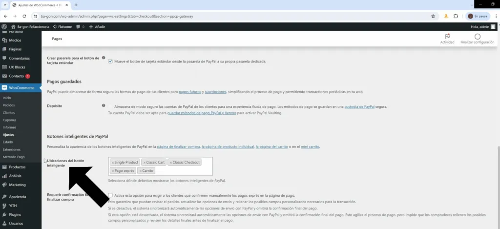Open a new browser tab
500x229 pixels.
pos(76,5)
